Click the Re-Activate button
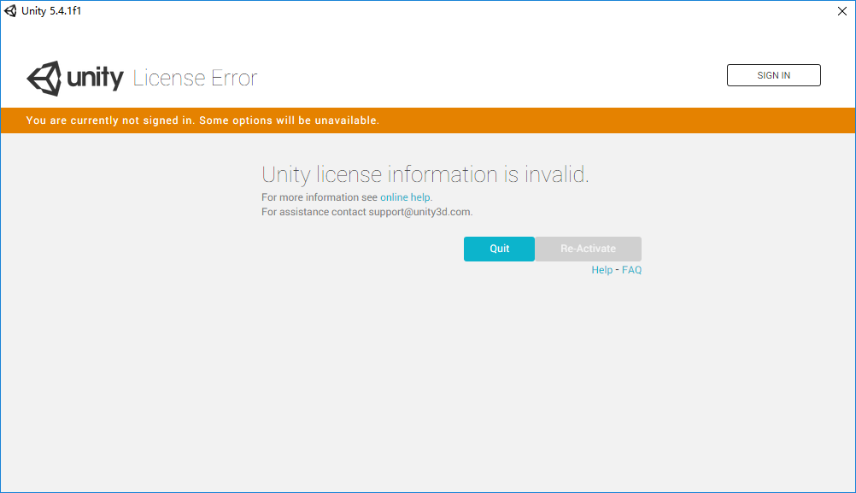This screenshot has height=493, width=856. [x=588, y=249]
